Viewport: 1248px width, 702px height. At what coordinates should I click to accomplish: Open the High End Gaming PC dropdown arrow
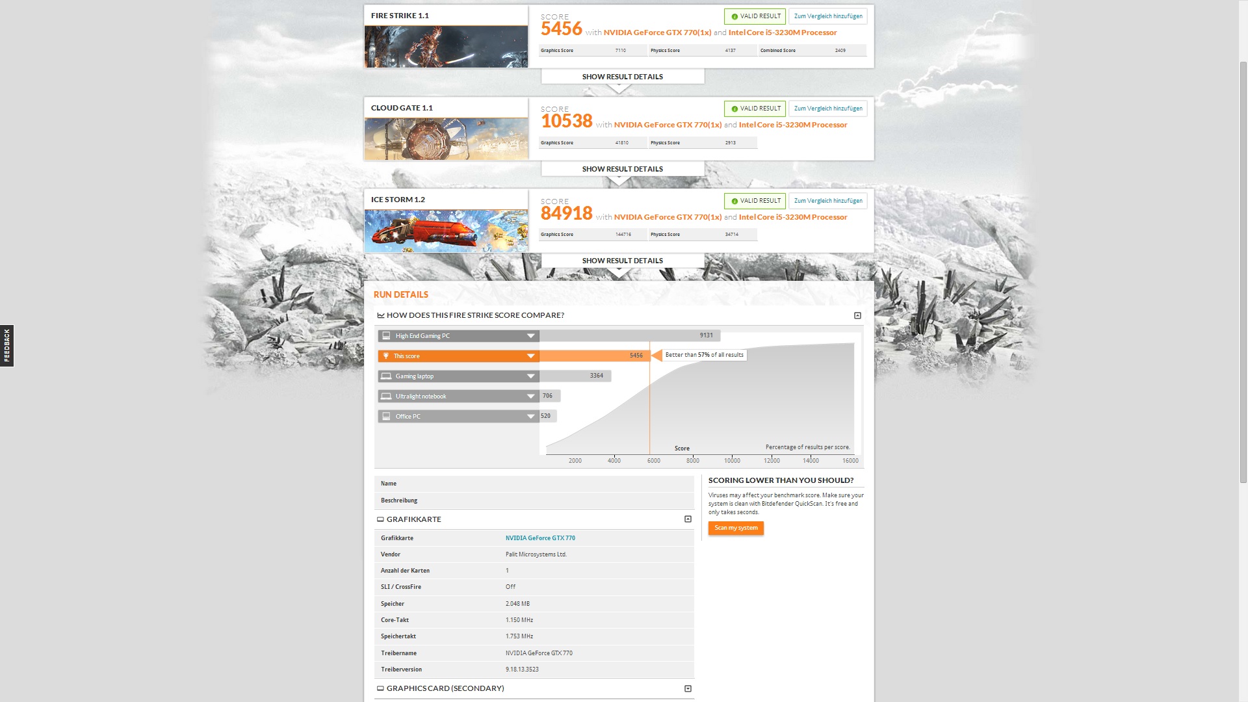coord(530,336)
